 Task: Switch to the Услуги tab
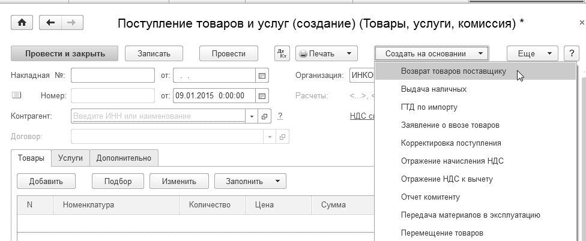(70, 158)
